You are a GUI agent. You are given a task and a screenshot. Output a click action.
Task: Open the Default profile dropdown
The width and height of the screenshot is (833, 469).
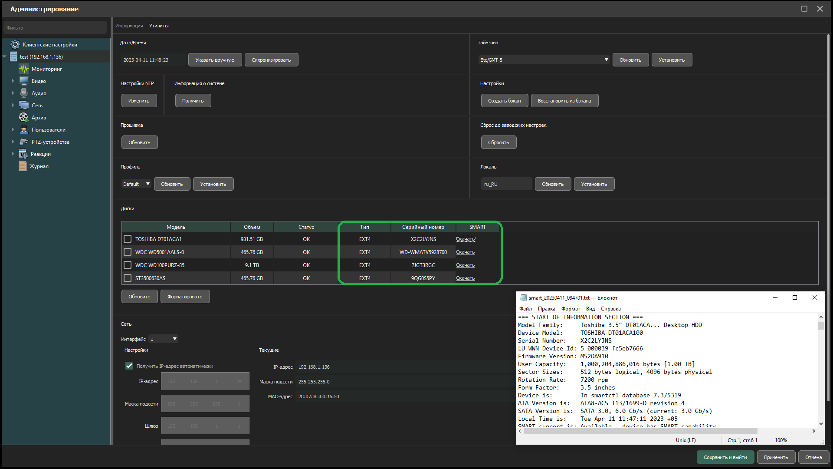coord(136,184)
